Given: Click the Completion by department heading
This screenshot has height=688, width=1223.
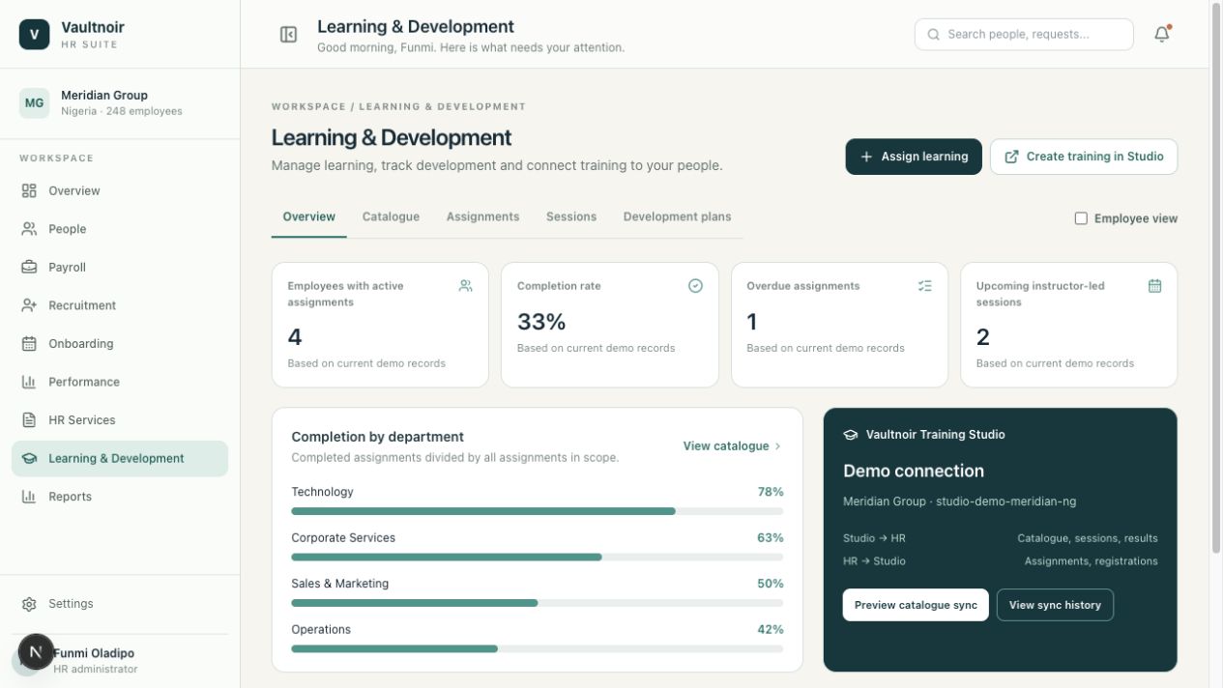Looking at the screenshot, I should [x=378, y=437].
